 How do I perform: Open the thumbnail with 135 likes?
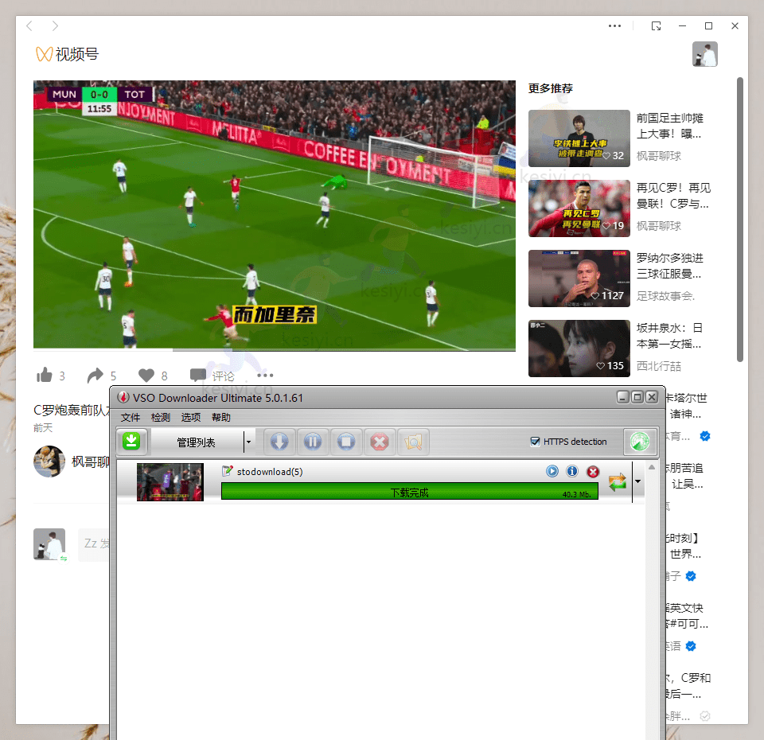pyautogui.click(x=579, y=349)
